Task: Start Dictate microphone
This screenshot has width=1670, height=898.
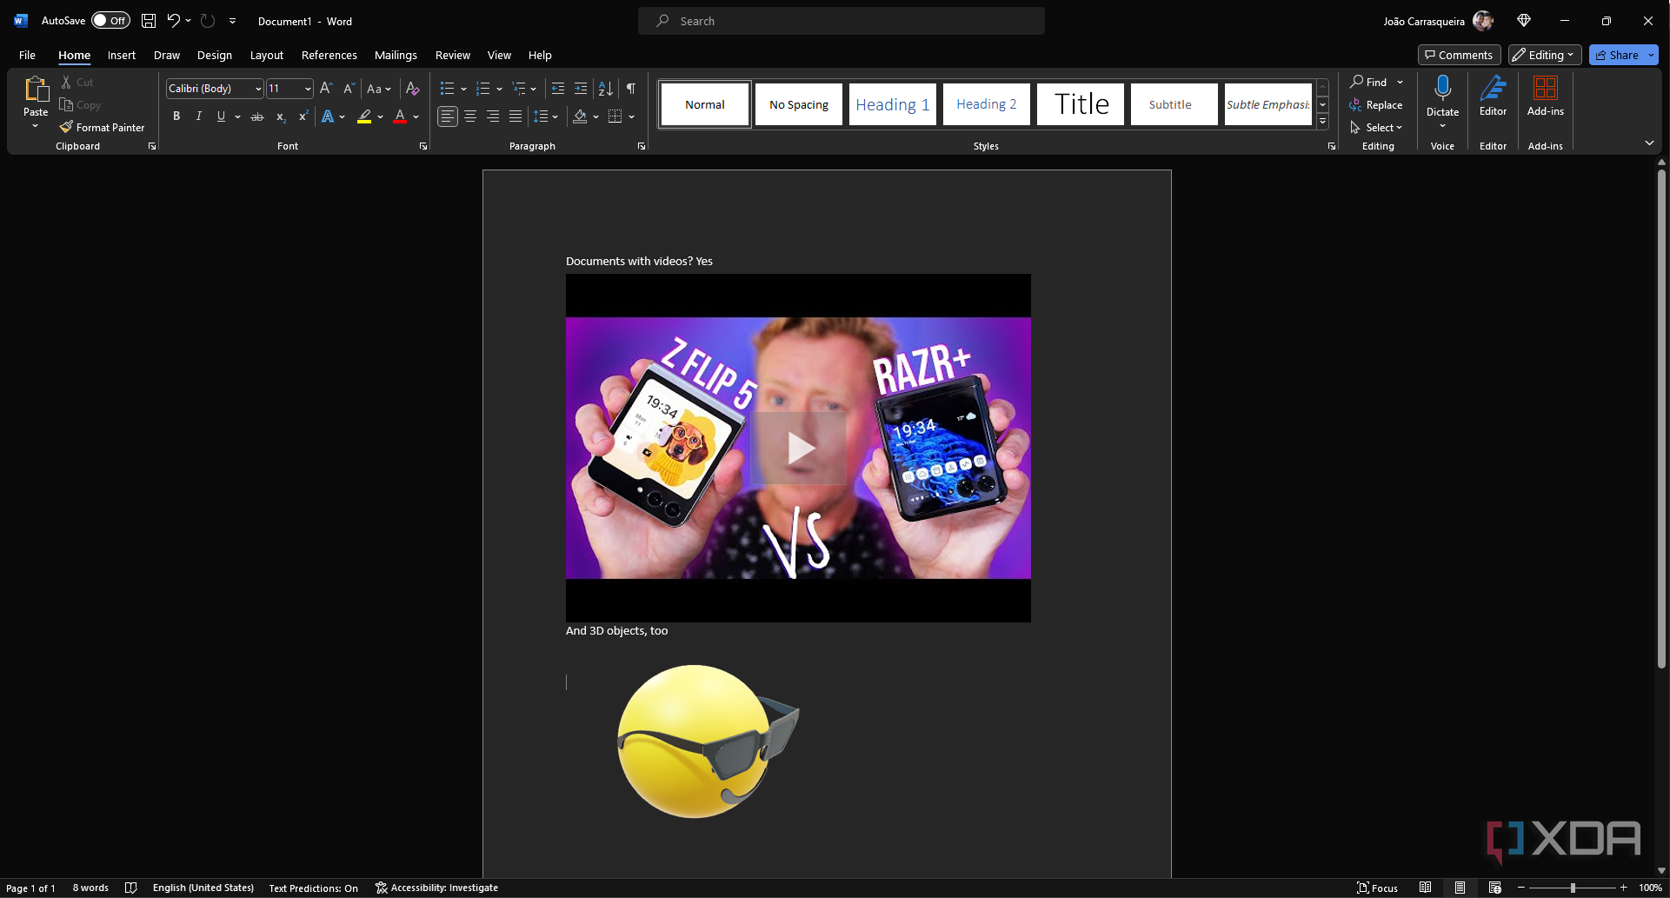Action: pyautogui.click(x=1442, y=89)
